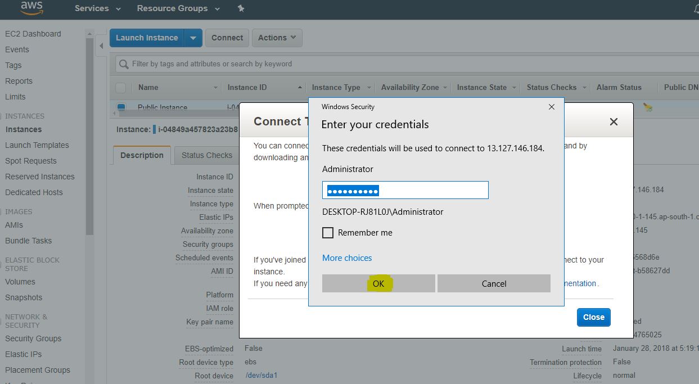Click the More choices link

(x=347, y=258)
